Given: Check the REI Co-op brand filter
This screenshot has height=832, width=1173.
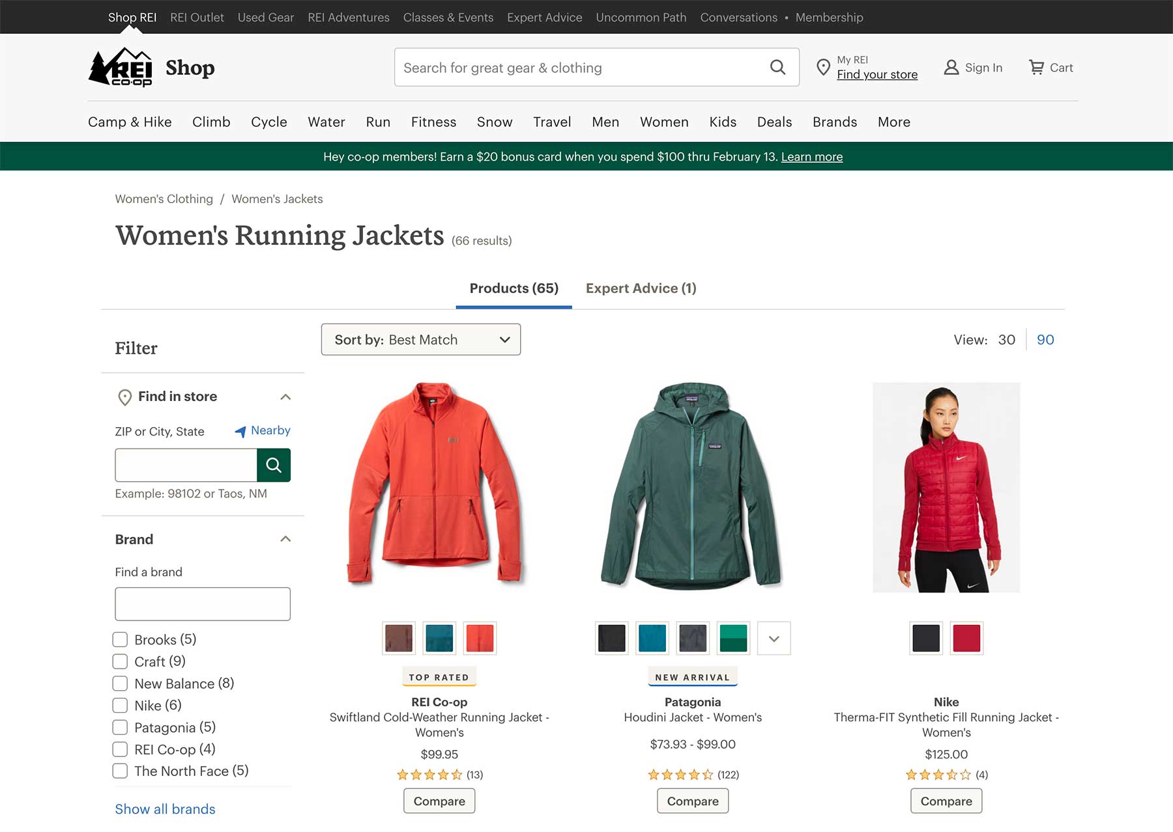Looking at the screenshot, I should 120,749.
